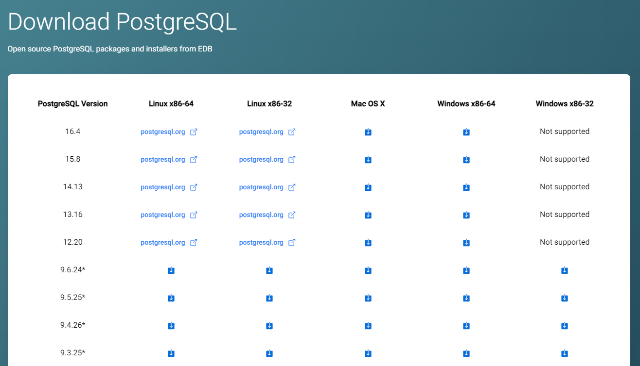Viewport: 640px width, 366px height.
Task: Open the postgresql.org link for 16.4 Linux x86-64
Action: (x=163, y=132)
